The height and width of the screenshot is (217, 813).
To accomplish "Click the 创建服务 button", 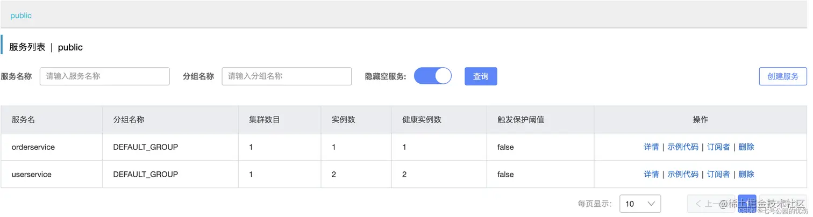I will 783,76.
